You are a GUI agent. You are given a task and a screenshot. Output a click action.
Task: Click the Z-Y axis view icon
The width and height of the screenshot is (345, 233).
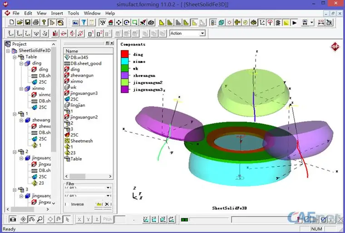[x=11, y=34]
